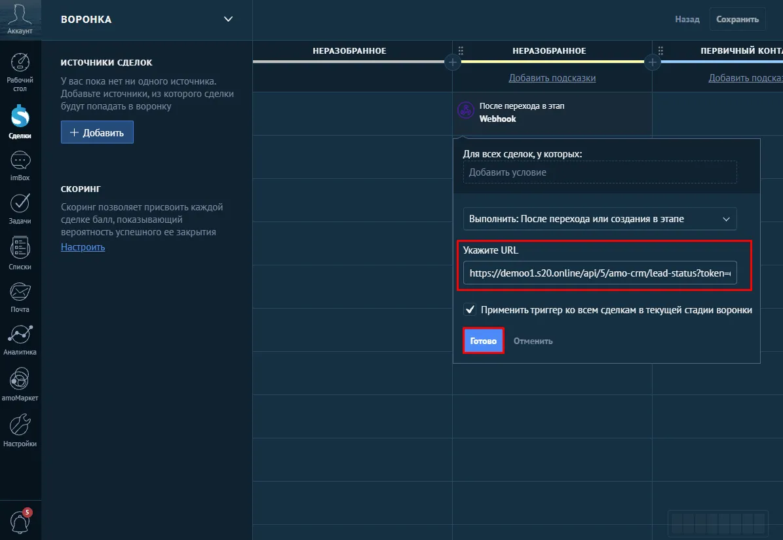The image size is (783, 540).
Task: Open imBox chats
Action: click(20, 166)
